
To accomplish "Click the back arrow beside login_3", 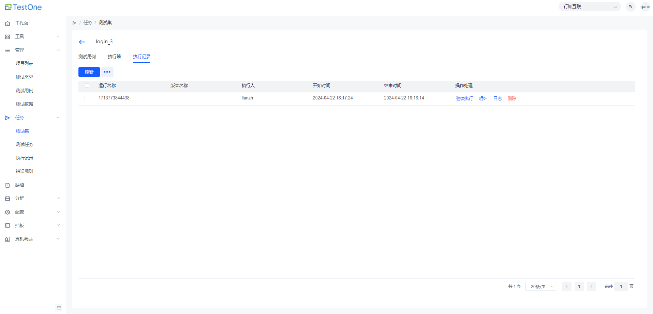I will [82, 42].
